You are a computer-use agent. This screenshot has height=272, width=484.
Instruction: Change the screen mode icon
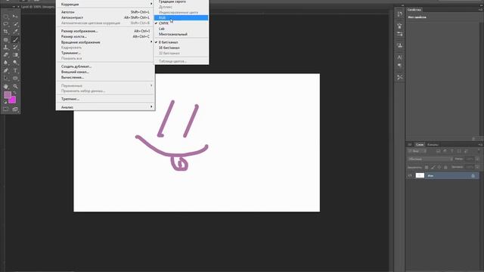click(15, 109)
